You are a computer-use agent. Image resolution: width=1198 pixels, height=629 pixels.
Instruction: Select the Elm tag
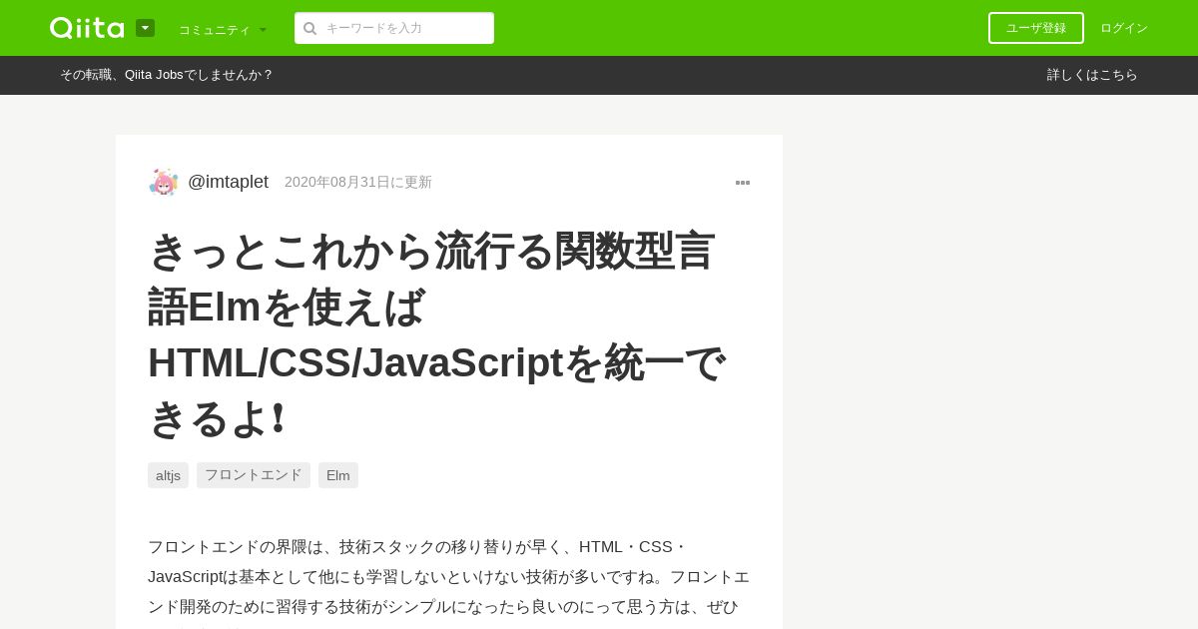(x=338, y=475)
